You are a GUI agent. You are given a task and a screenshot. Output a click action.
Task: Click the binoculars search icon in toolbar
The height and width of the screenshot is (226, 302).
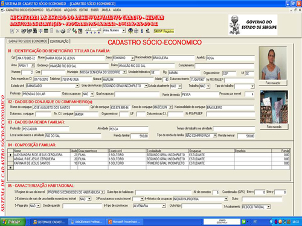(x=34, y=31)
